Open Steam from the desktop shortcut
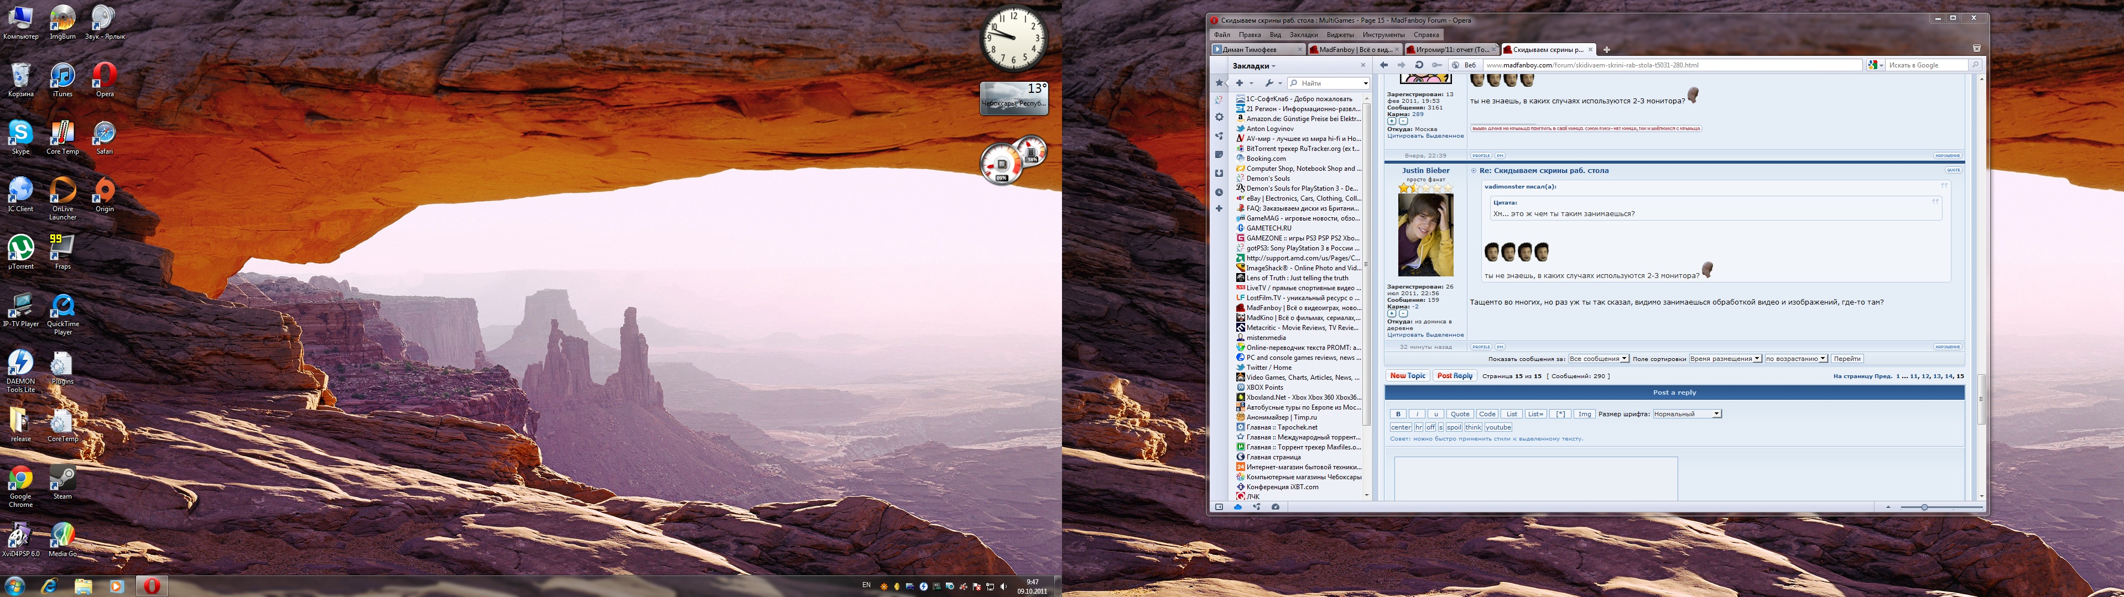This screenshot has width=2124, height=597. click(63, 478)
